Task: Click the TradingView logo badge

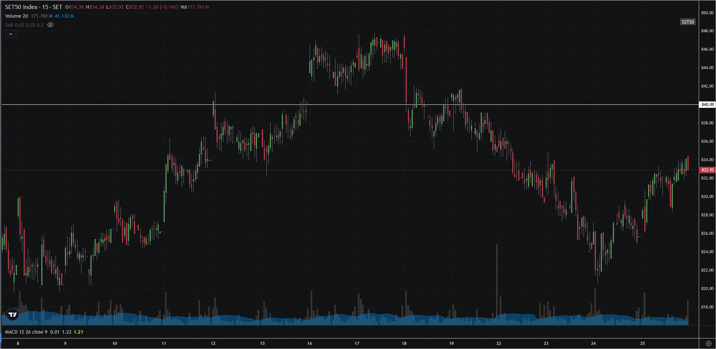Action: [x=13, y=314]
